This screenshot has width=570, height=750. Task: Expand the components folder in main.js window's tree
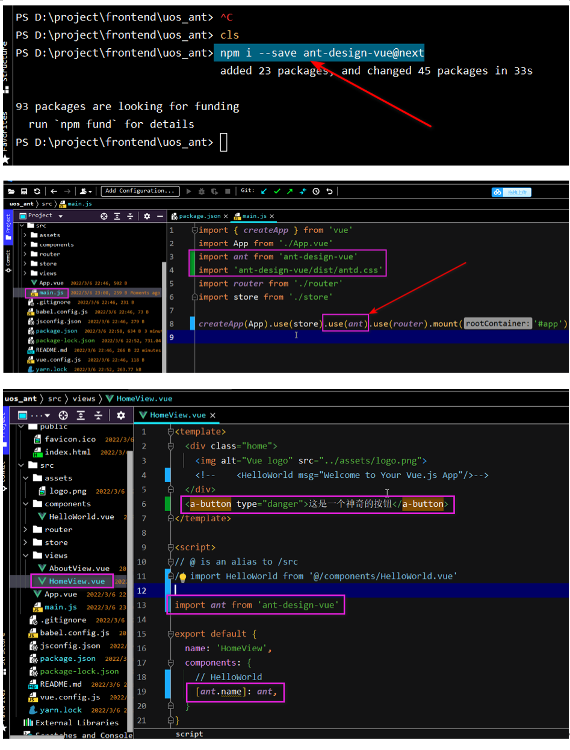click(x=25, y=245)
